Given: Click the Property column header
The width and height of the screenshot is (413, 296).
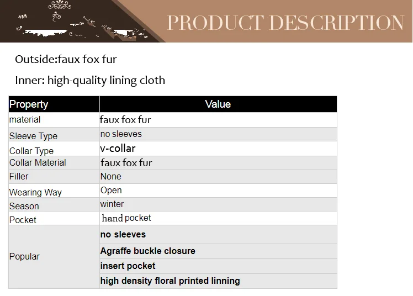Looking at the screenshot, I should [x=29, y=104].
